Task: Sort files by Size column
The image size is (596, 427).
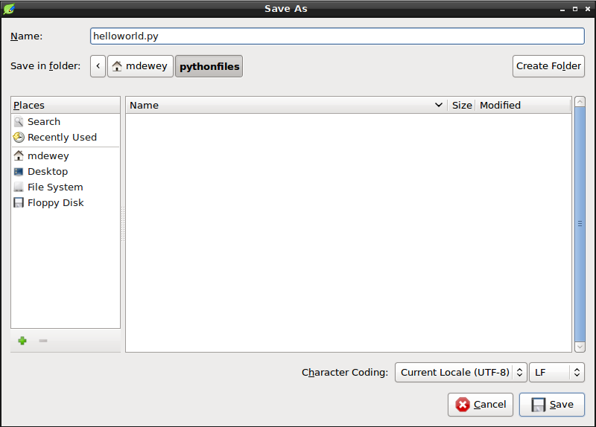Action: [462, 105]
